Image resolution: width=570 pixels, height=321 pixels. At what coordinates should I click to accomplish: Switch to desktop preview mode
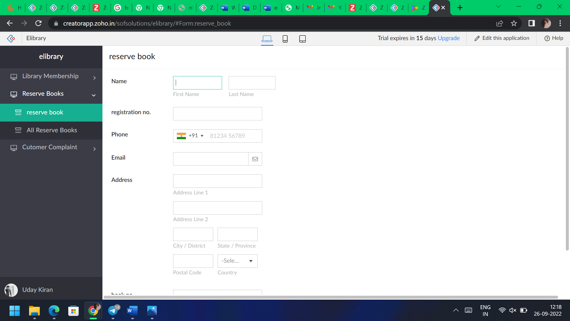(x=267, y=39)
